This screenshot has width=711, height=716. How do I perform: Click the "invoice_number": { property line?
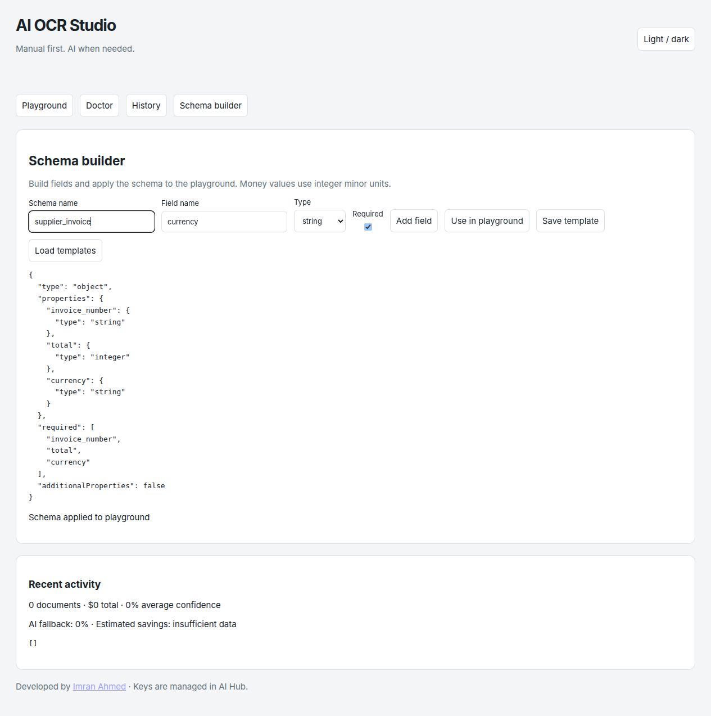[88, 310]
